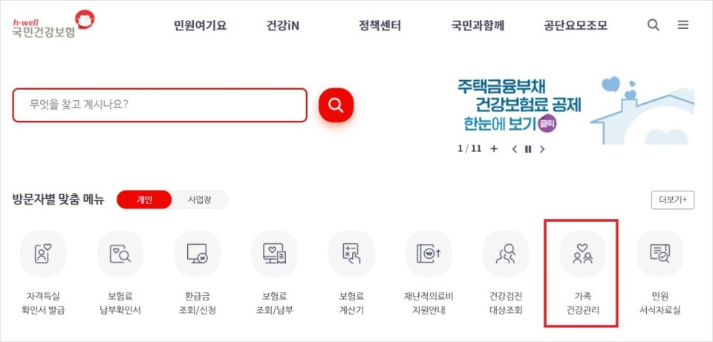Screen dimensions: 713x342
Task: Open the 보험료 납부확인서 icon
Action: (120, 254)
